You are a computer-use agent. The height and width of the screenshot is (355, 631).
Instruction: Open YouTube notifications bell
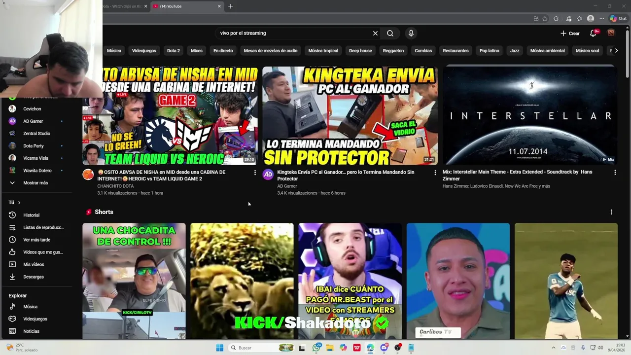[x=593, y=33]
